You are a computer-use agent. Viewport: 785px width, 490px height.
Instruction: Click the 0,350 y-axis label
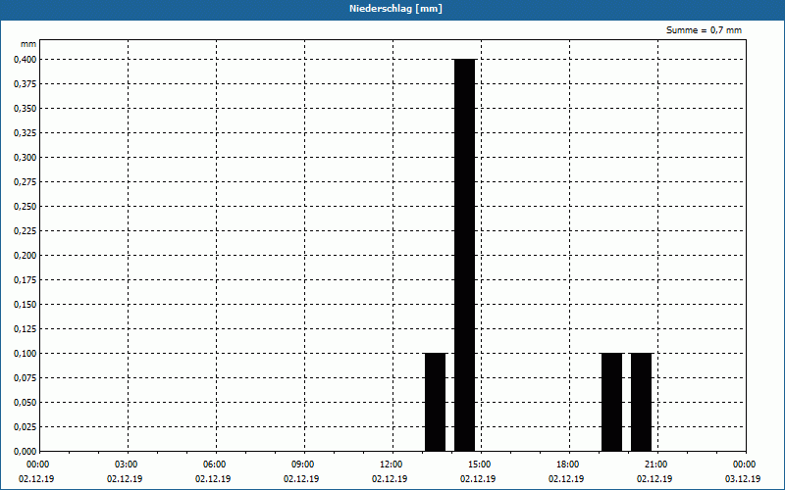click(x=26, y=109)
